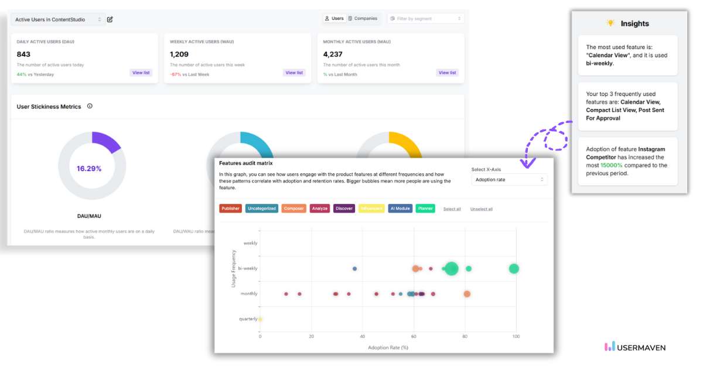Toggle the Composer category tag
This screenshot has height=369, width=703.
coord(294,209)
